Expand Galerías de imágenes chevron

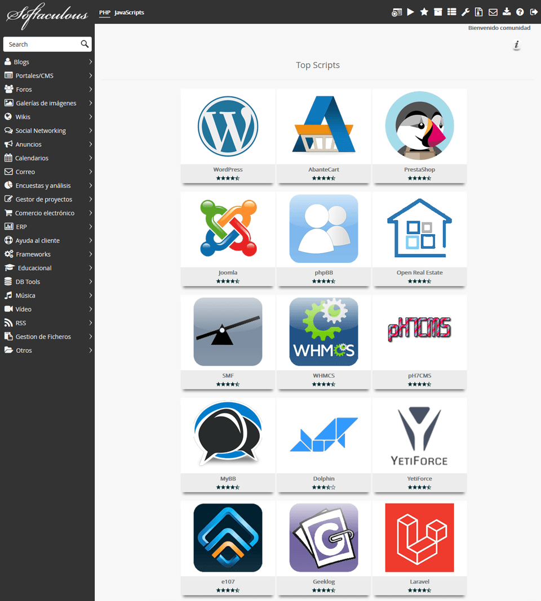point(91,103)
